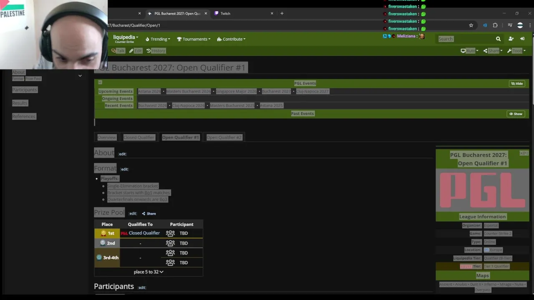Select the PGL Bucharest 2027 browser tab
534x300 pixels.
[x=177, y=13]
